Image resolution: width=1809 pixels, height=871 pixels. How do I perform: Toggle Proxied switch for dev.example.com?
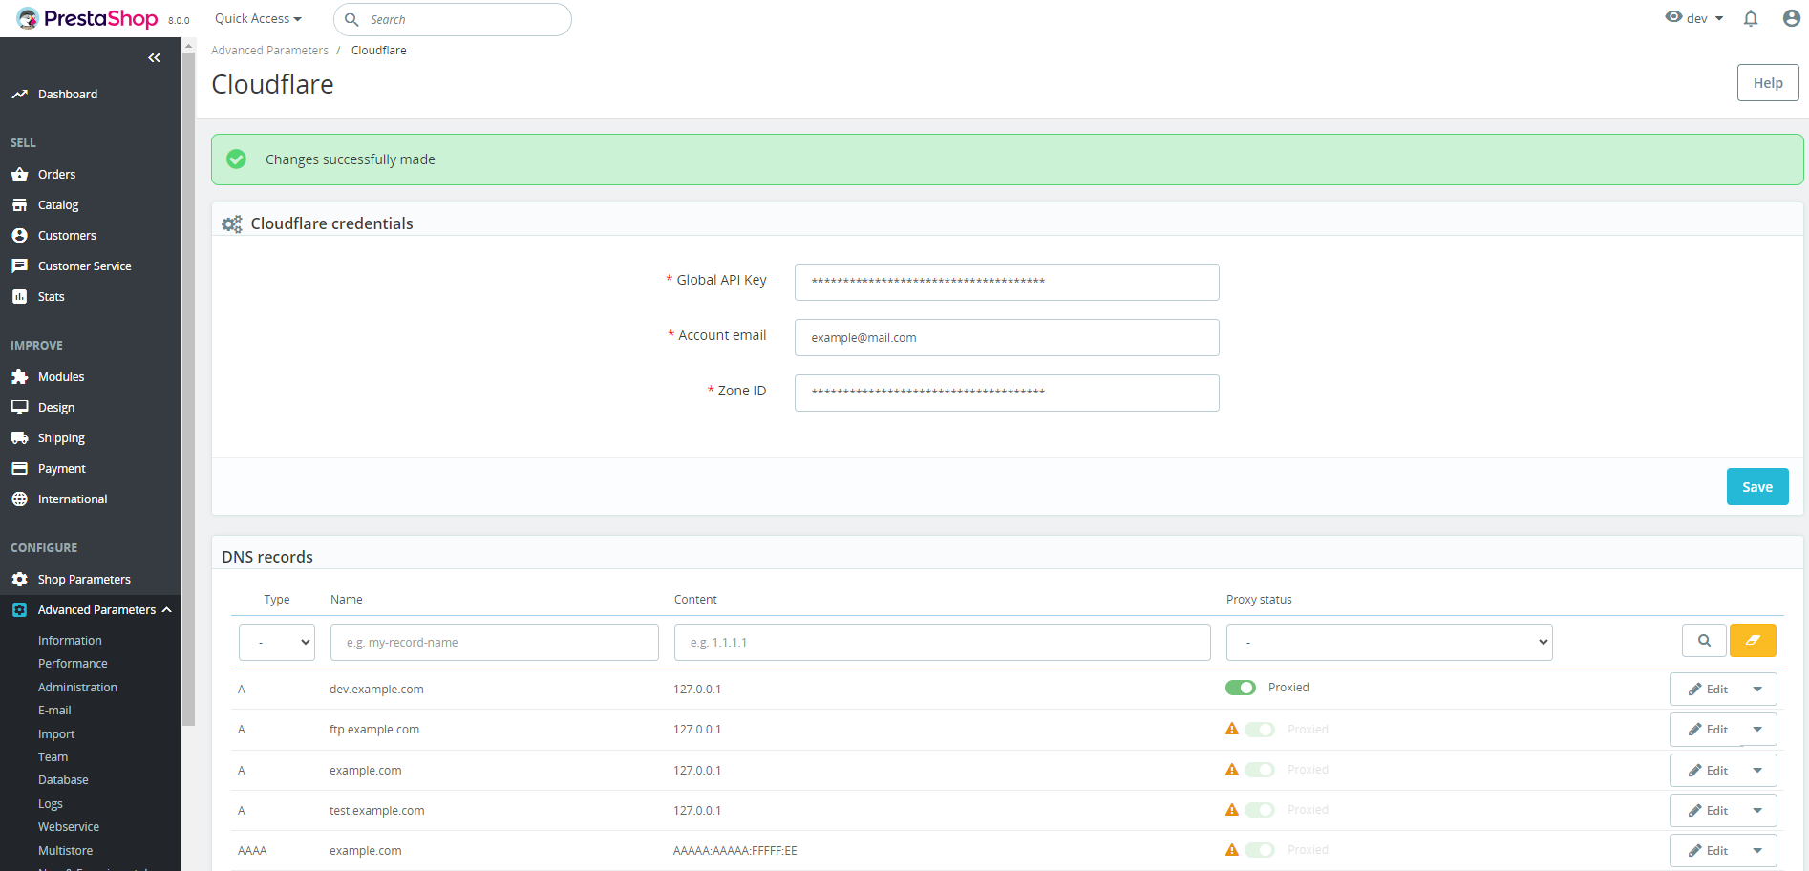click(x=1241, y=688)
